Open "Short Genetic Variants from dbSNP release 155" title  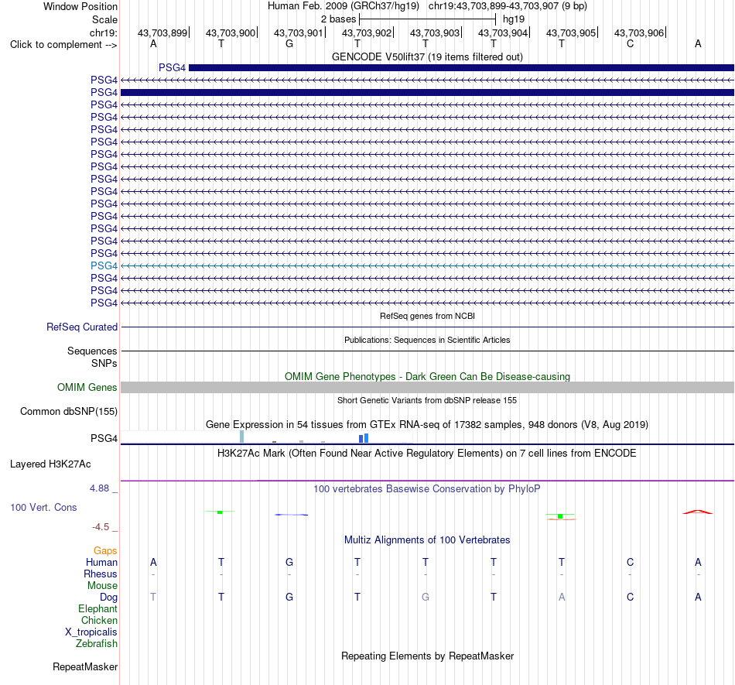click(427, 400)
